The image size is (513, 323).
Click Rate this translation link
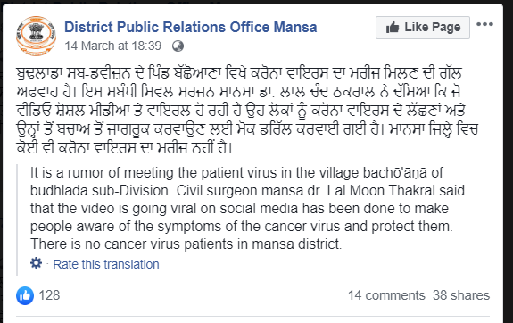(x=106, y=264)
